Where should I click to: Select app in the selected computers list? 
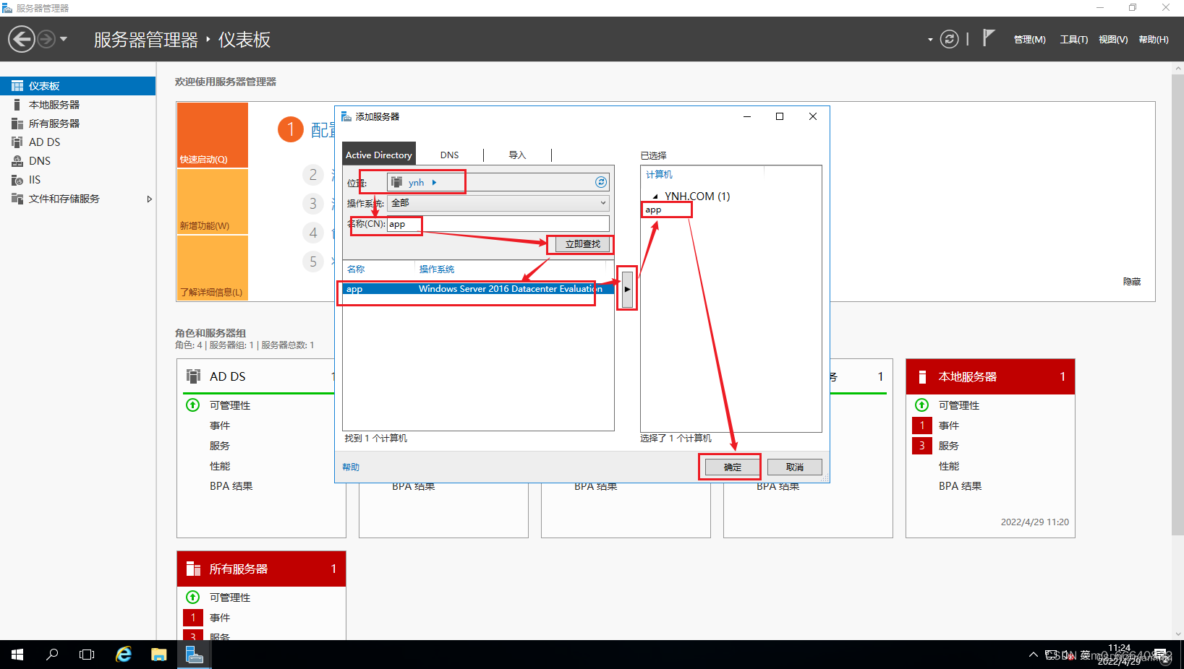click(653, 210)
